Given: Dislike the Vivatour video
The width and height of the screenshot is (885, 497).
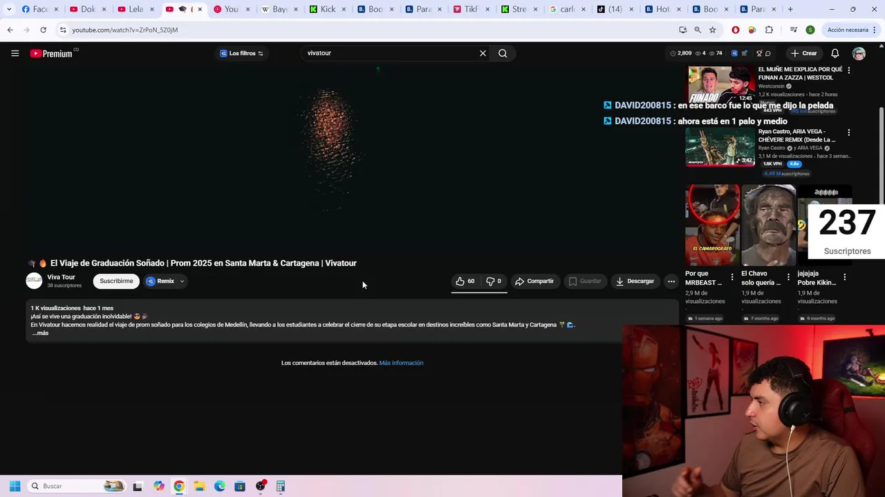Looking at the screenshot, I should point(494,281).
